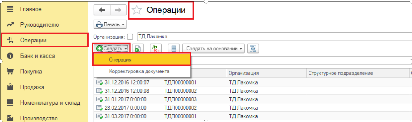Screen dimensions: 412x122
Task: Go forward with the right arrow button
Action: pyautogui.click(x=118, y=10)
